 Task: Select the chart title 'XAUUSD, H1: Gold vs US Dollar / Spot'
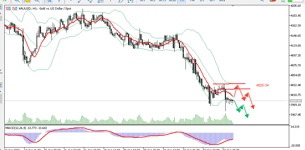45,9
